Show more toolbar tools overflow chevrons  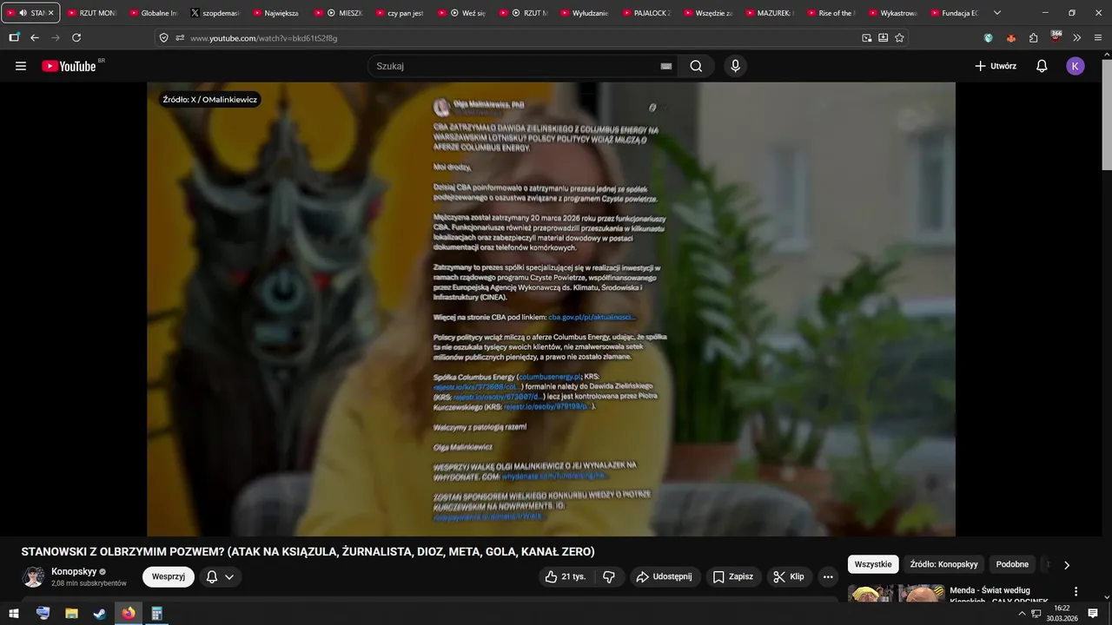point(1076,38)
